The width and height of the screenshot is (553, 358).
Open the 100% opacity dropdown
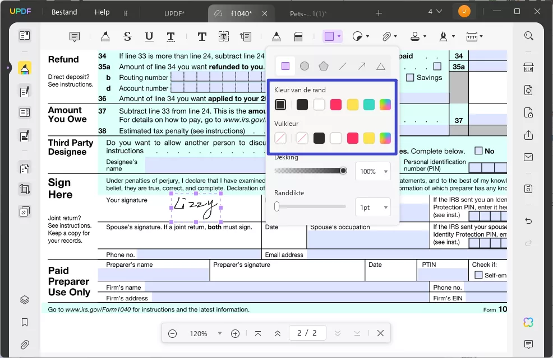373,172
